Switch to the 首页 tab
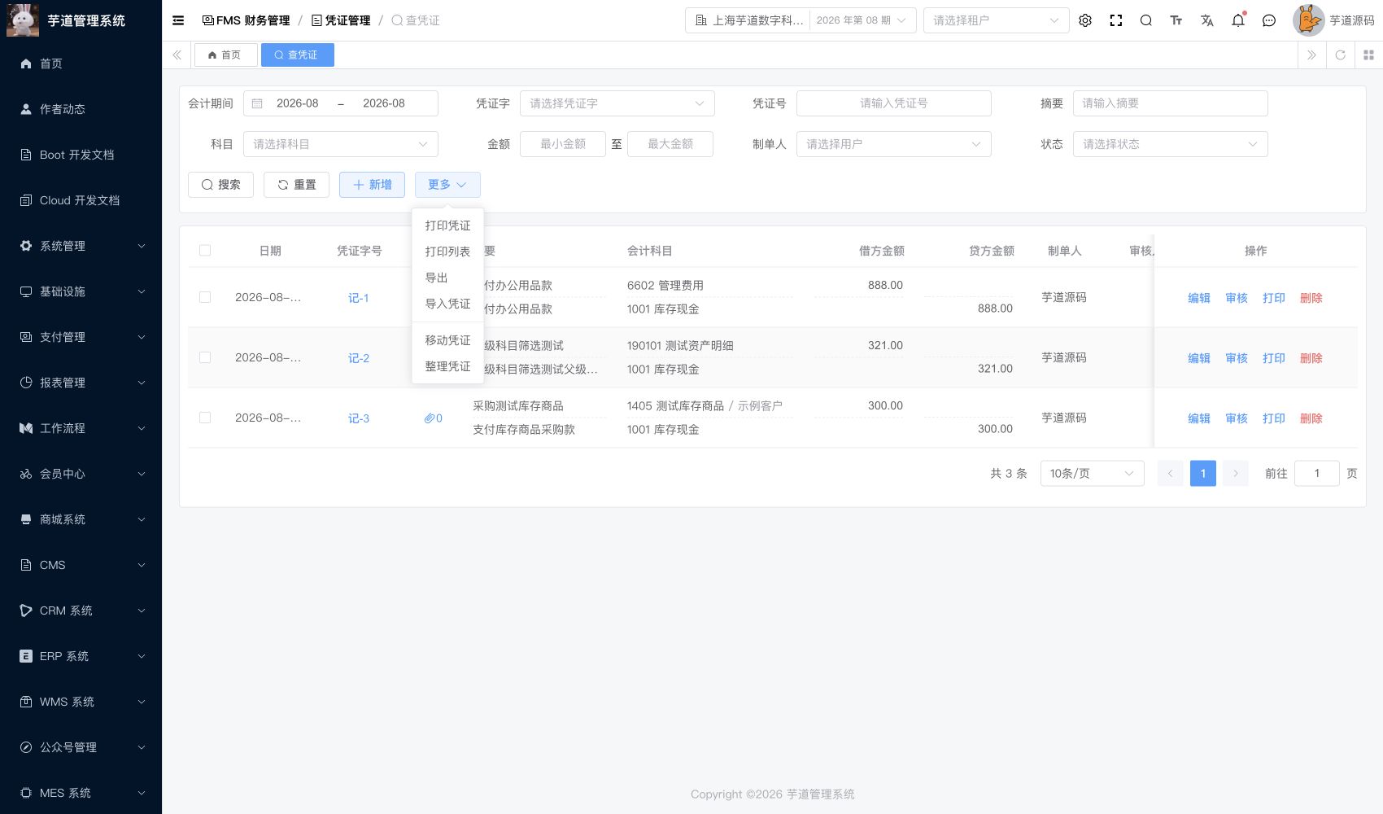The image size is (1383, 814). [225, 55]
